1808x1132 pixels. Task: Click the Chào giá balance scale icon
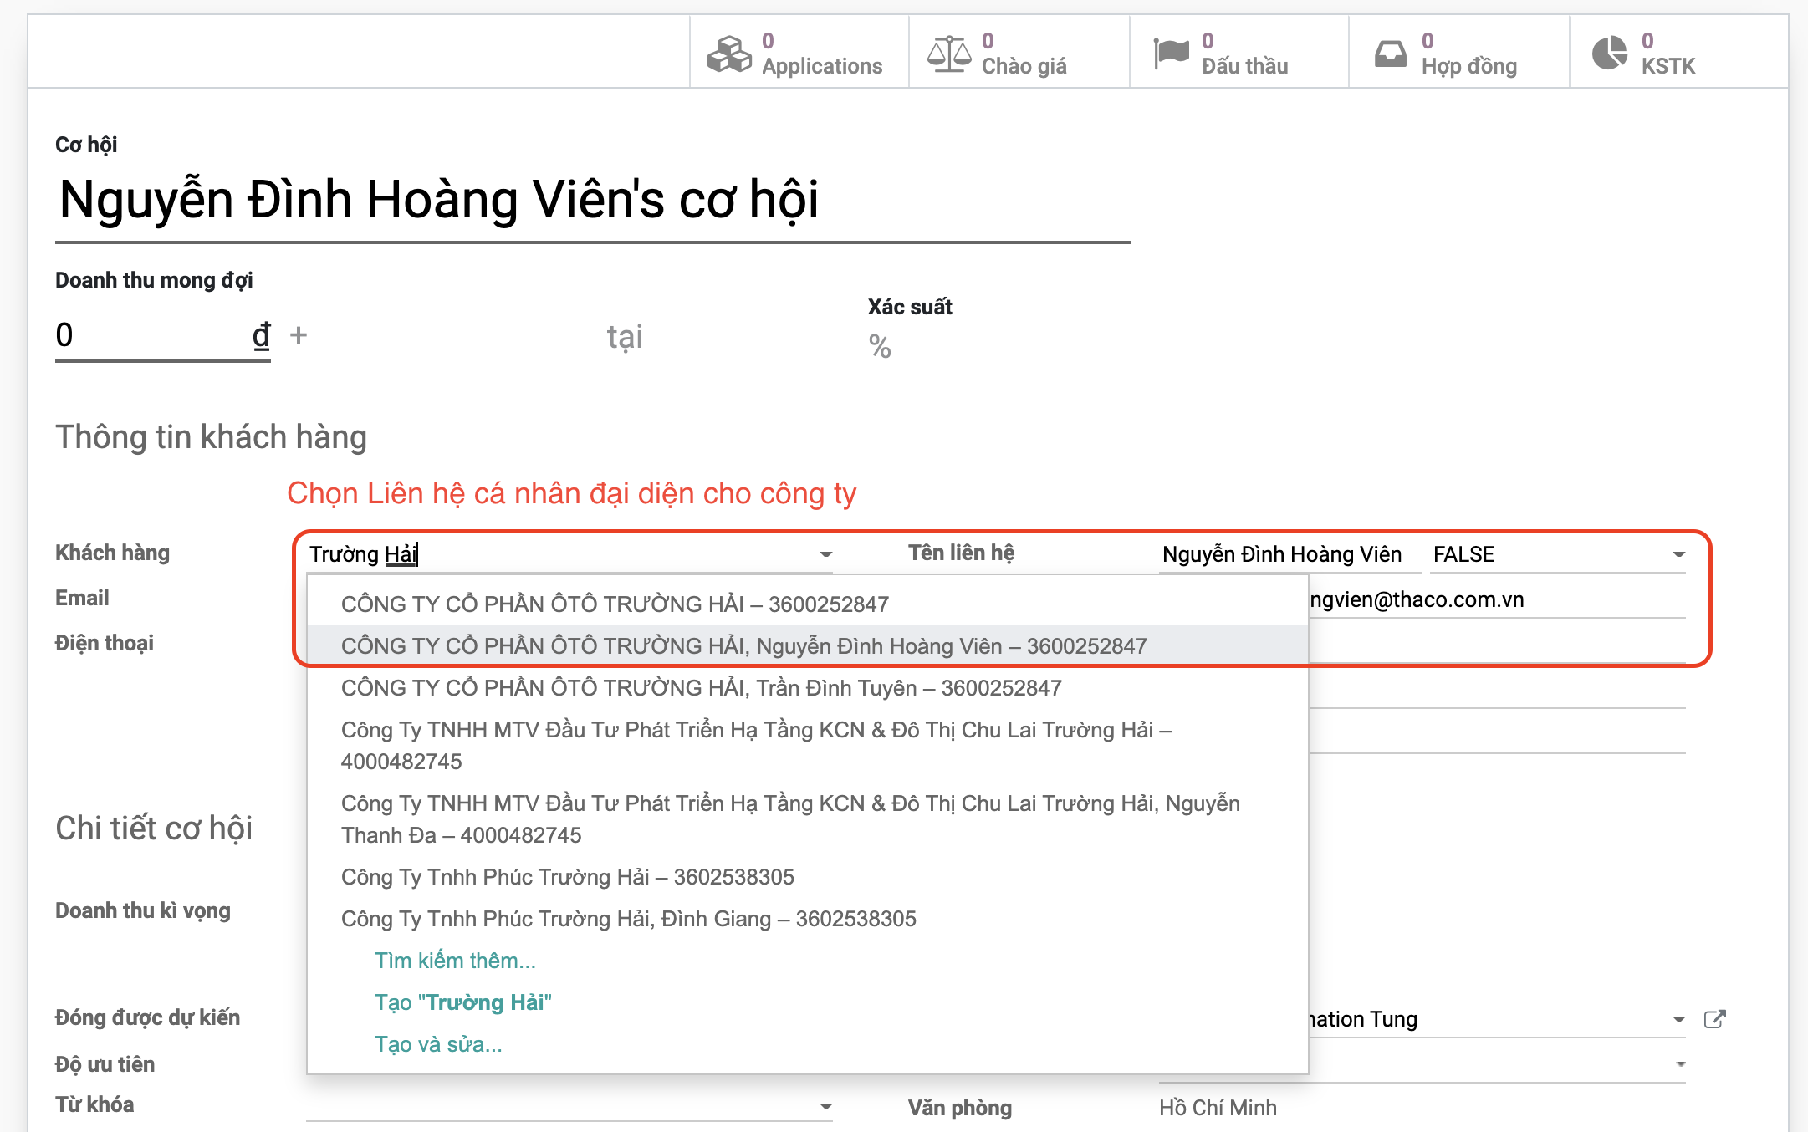[948, 54]
